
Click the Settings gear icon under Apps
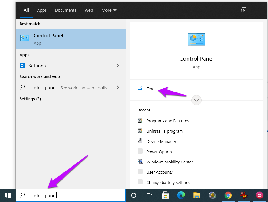22,66
